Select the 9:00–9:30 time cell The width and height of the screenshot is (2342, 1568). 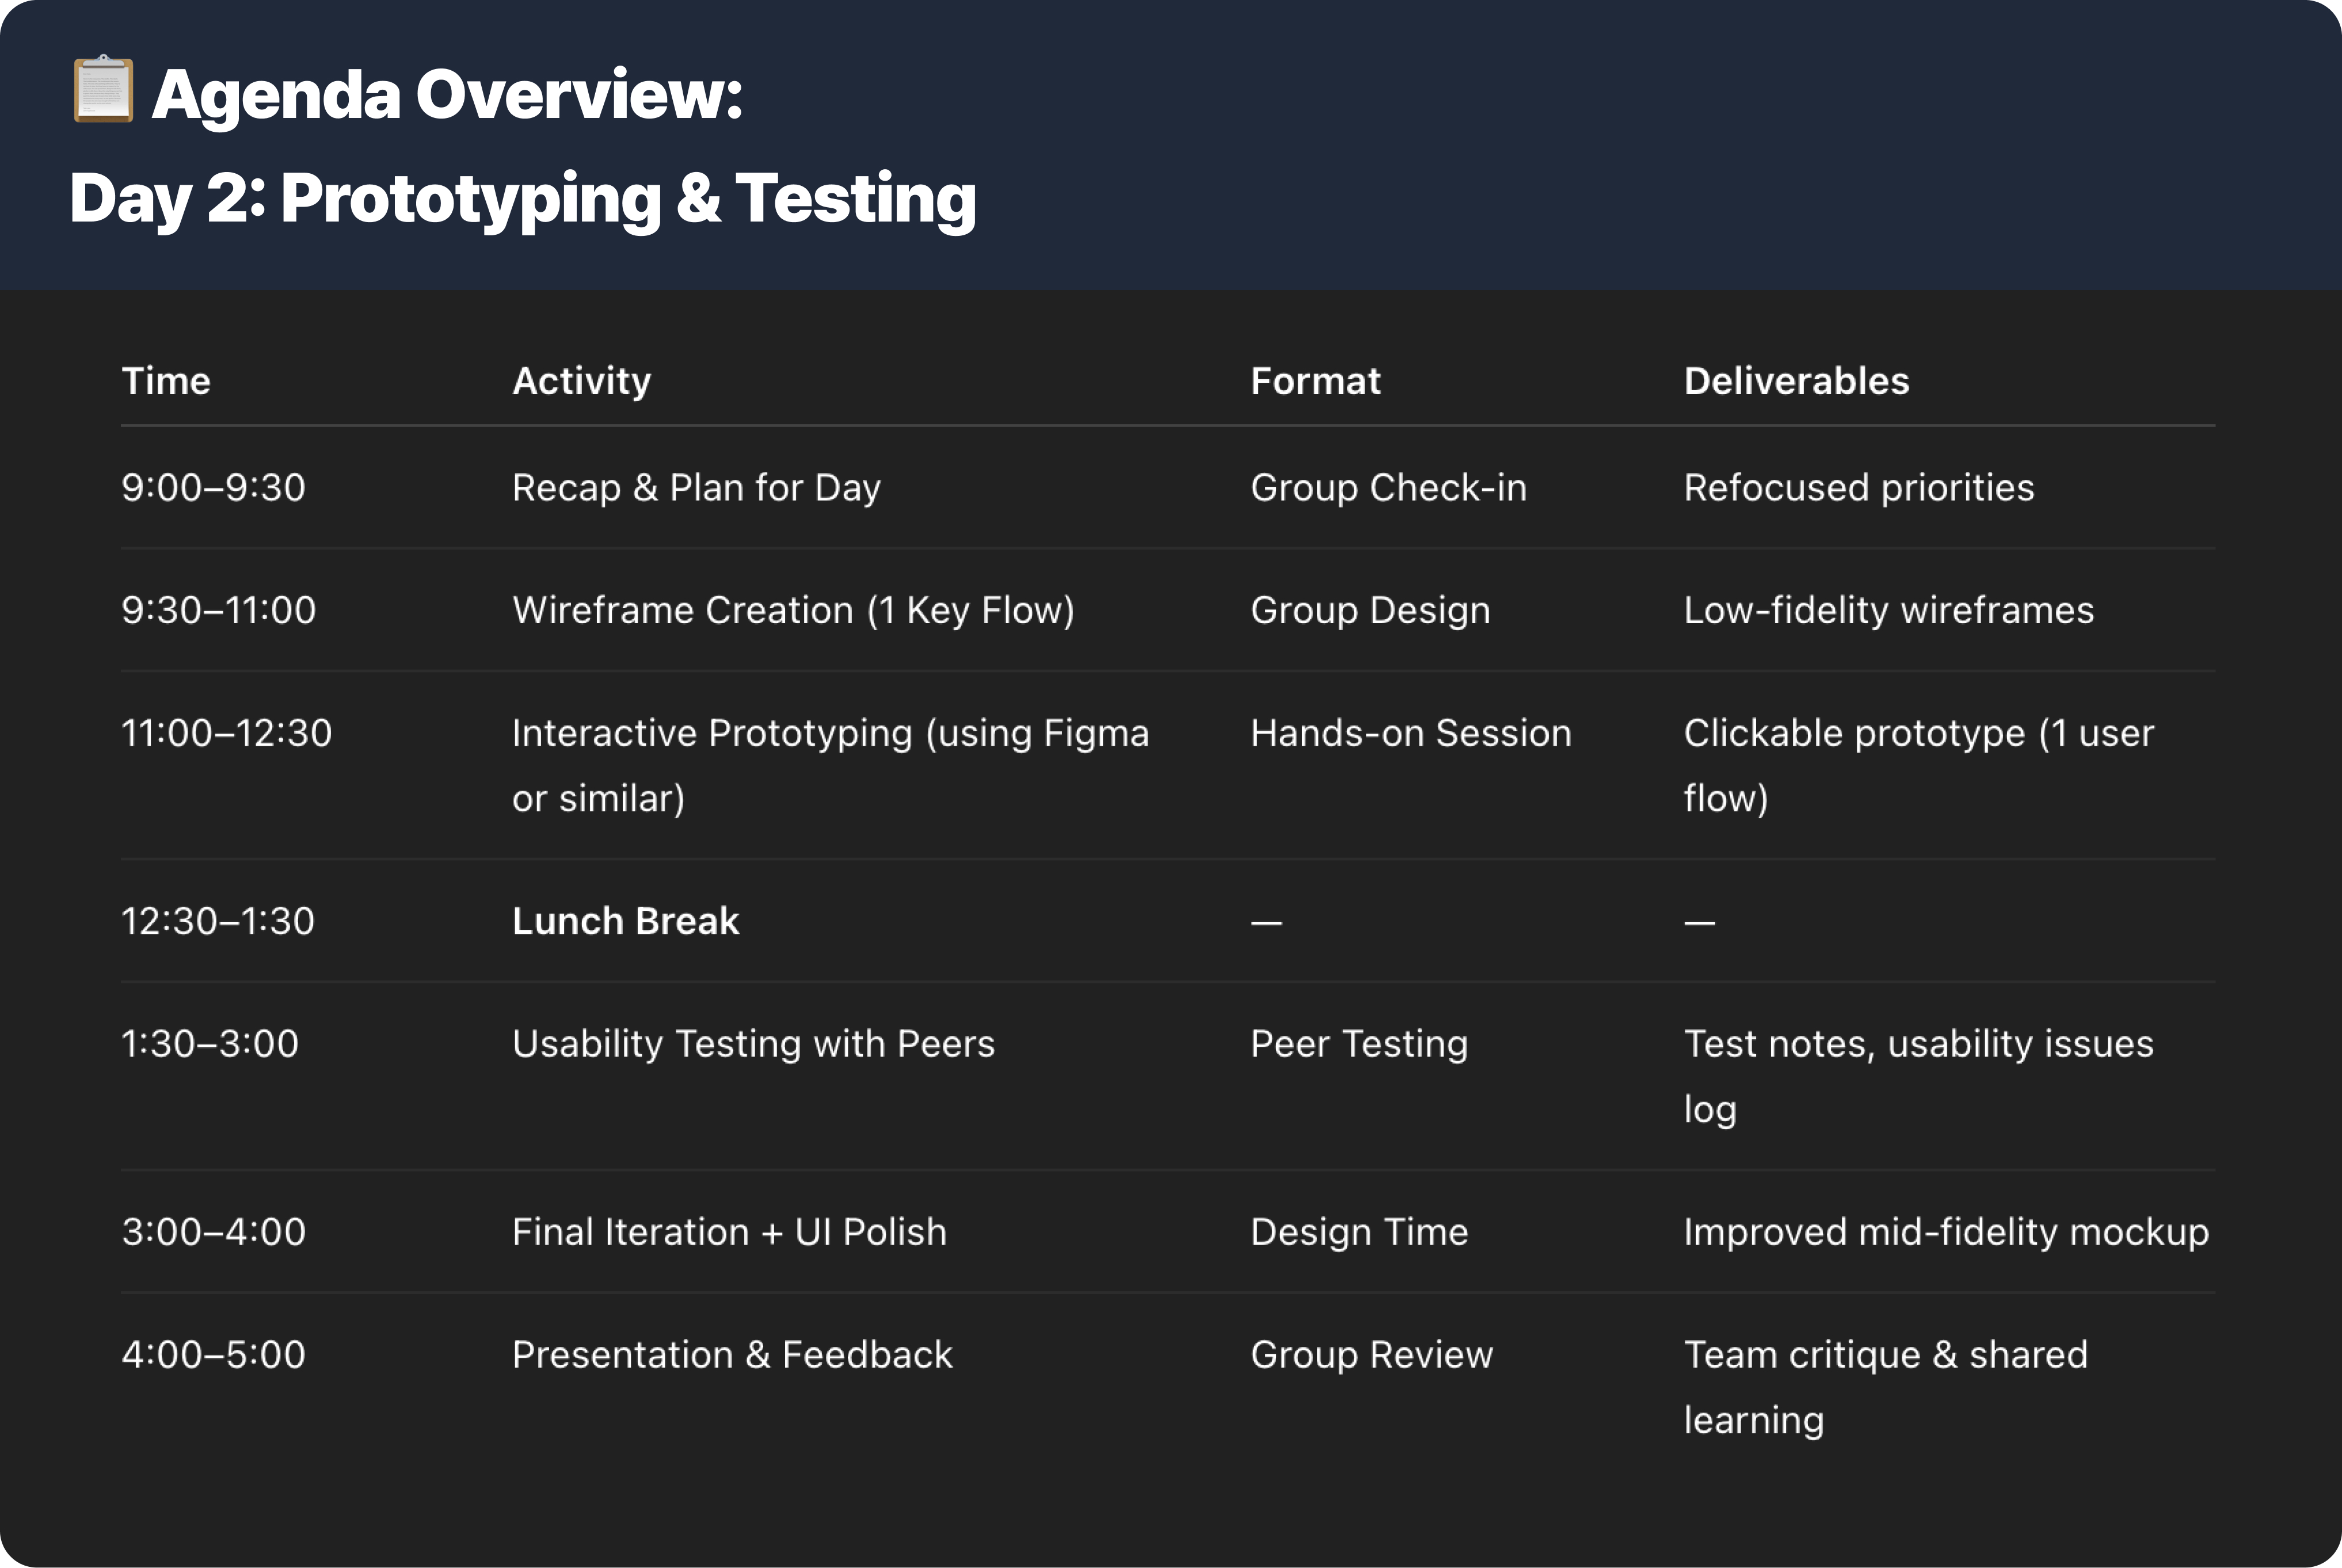[x=213, y=488]
